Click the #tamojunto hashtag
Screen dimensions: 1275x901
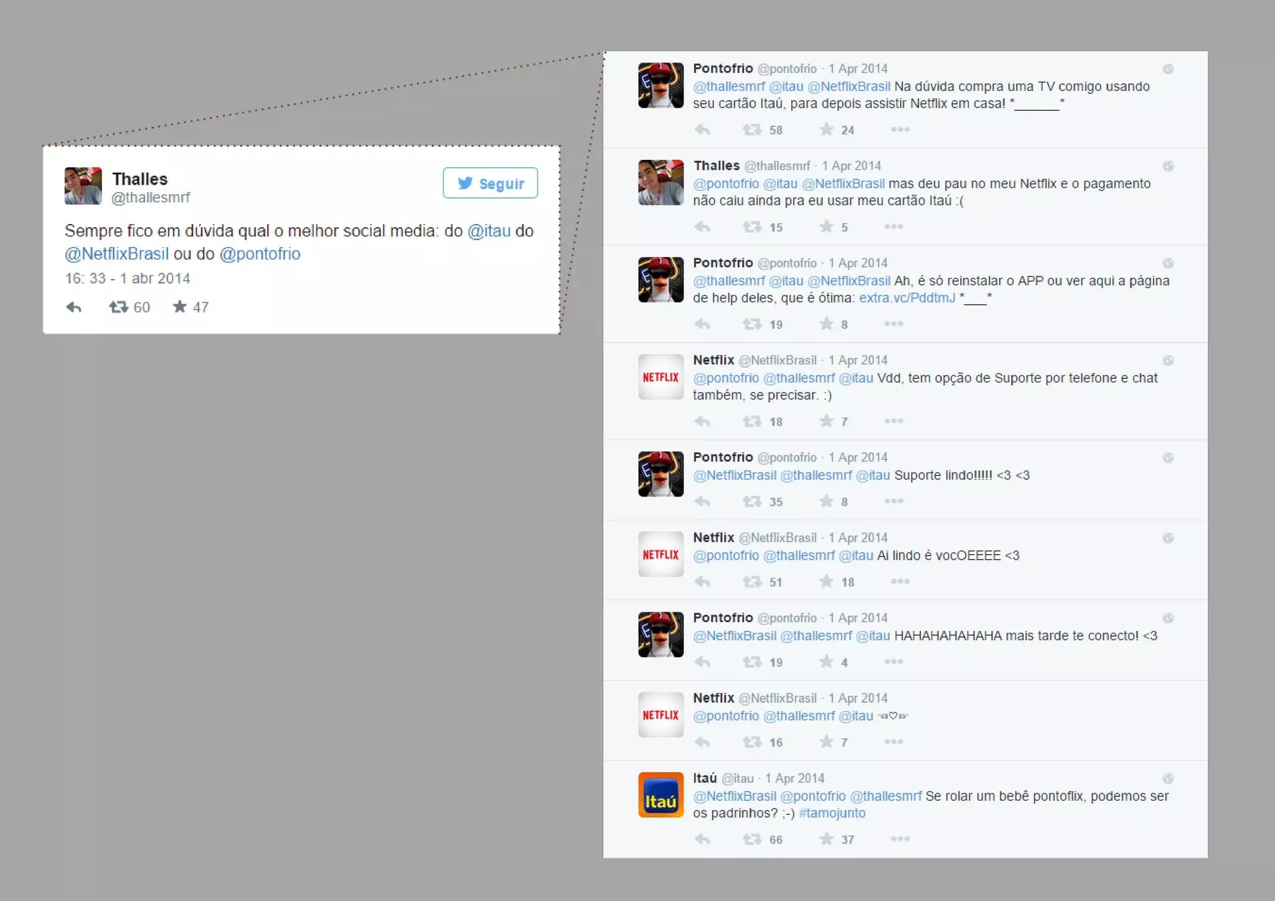click(x=832, y=813)
